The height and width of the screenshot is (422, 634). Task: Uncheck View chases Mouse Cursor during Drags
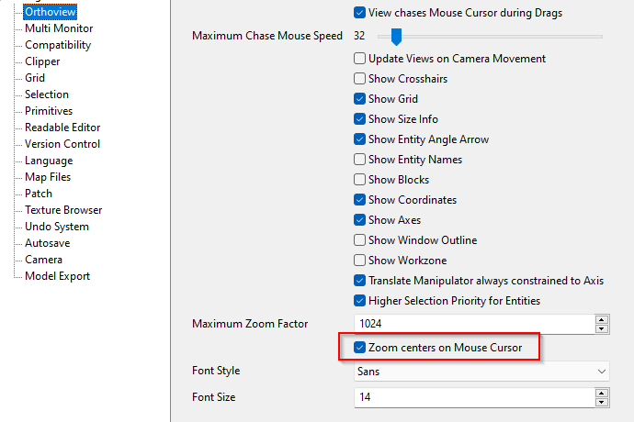[360, 13]
